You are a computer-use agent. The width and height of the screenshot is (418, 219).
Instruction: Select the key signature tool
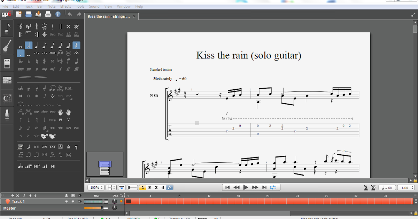[29, 26]
